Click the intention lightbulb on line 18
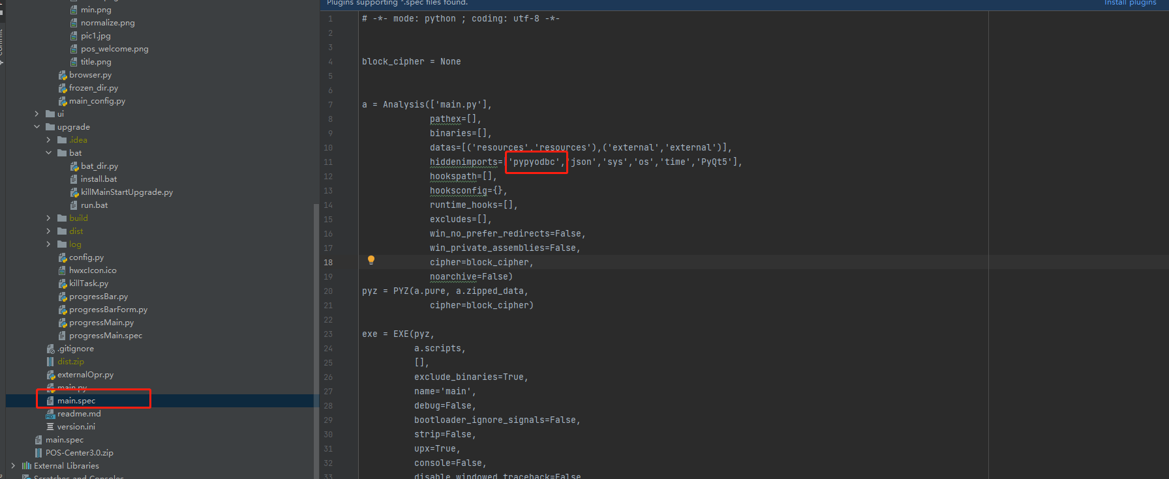Screen dimensions: 1169x479 371,260
